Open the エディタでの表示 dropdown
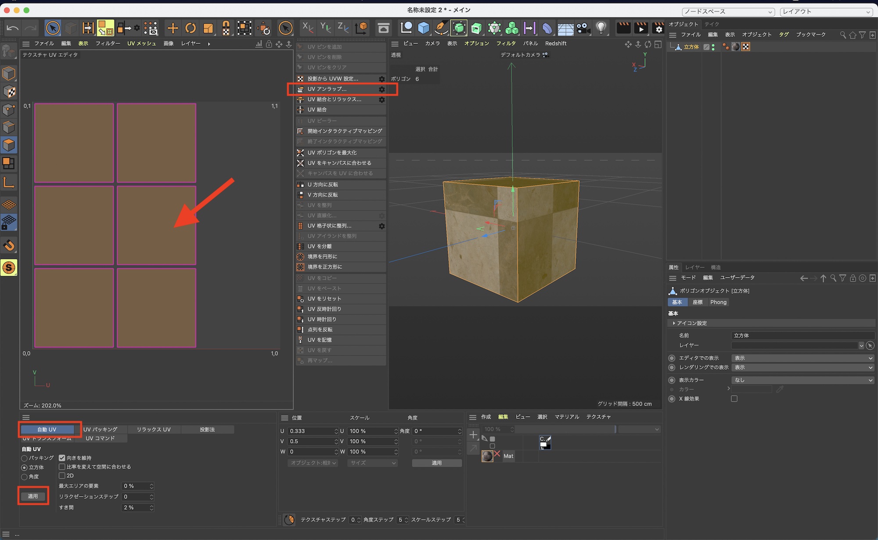The height and width of the screenshot is (540, 878). (x=802, y=358)
